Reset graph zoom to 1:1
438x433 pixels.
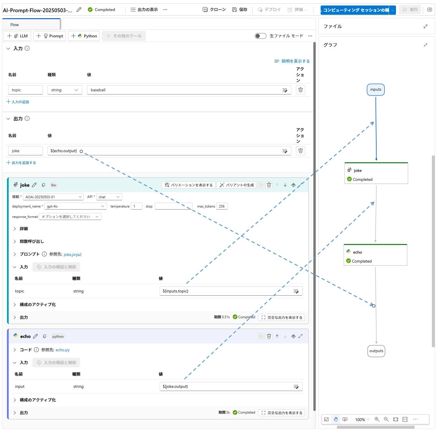coord(405,419)
